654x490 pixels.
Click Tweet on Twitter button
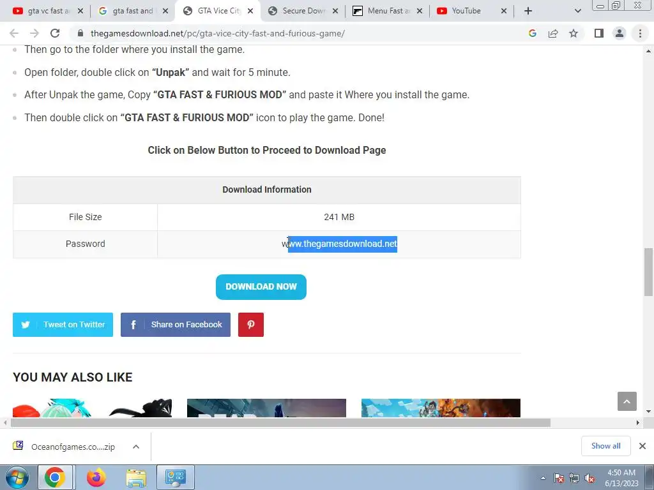click(x=63, y=325)
